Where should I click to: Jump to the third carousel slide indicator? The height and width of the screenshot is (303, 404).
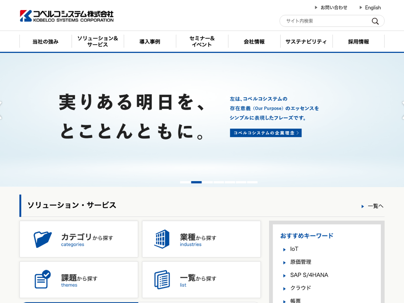coord(207,182)
